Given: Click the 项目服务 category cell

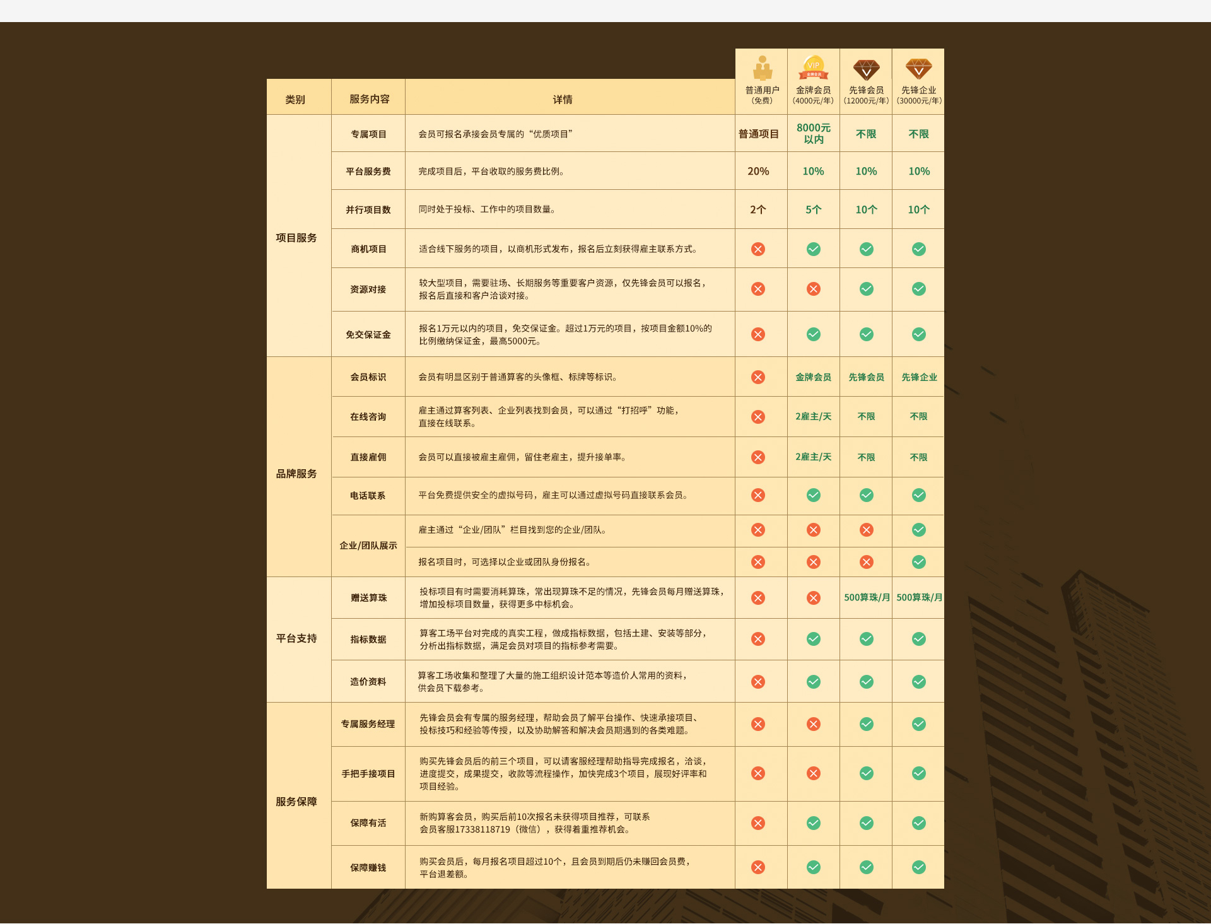Looking at the screenshot, I should click(x=296, y=238).
